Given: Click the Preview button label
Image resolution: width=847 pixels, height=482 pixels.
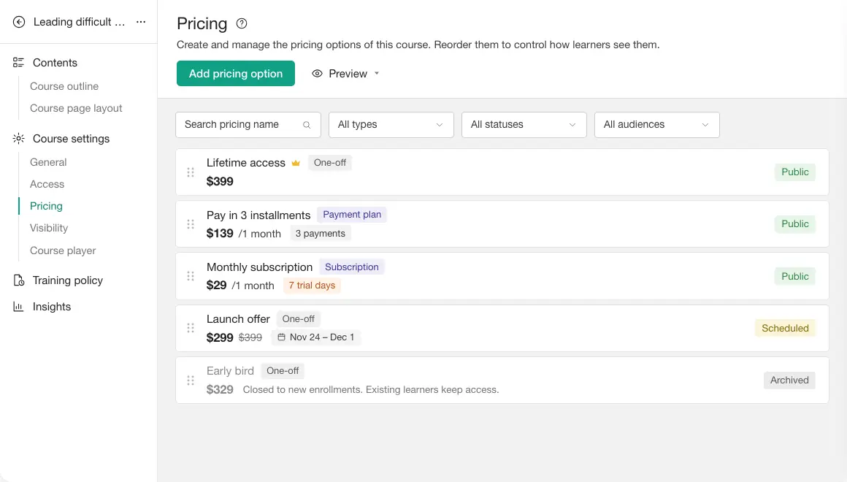Looking at the screenshot, I should [x=348, y=74].
